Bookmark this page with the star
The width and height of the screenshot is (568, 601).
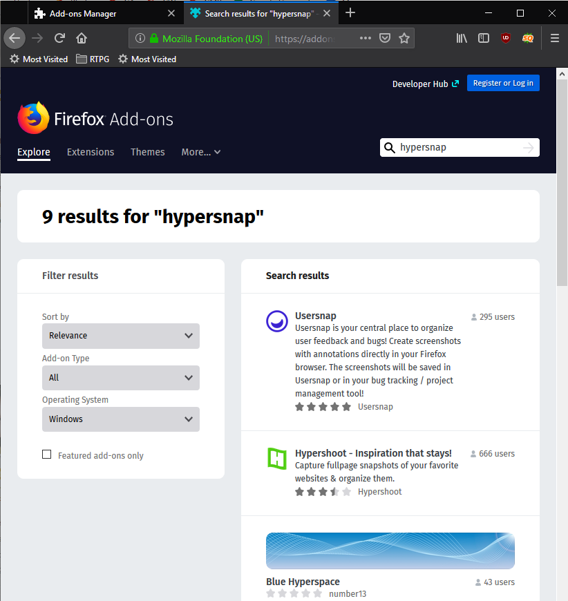(x=404, y=38)
